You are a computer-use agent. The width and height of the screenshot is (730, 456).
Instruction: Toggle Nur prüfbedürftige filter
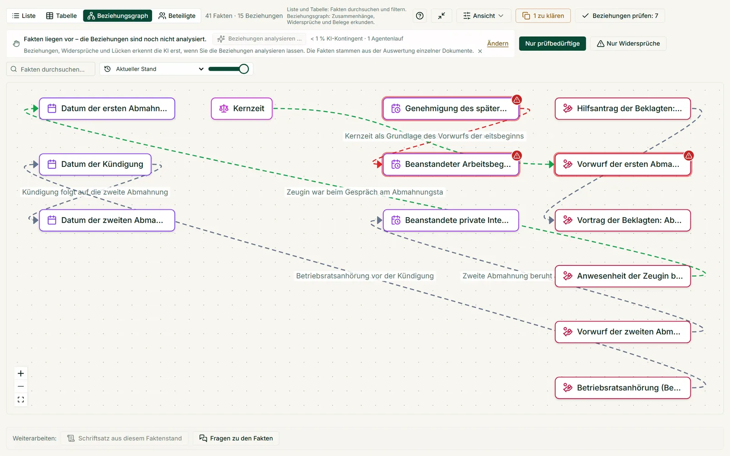pos(552,43)
